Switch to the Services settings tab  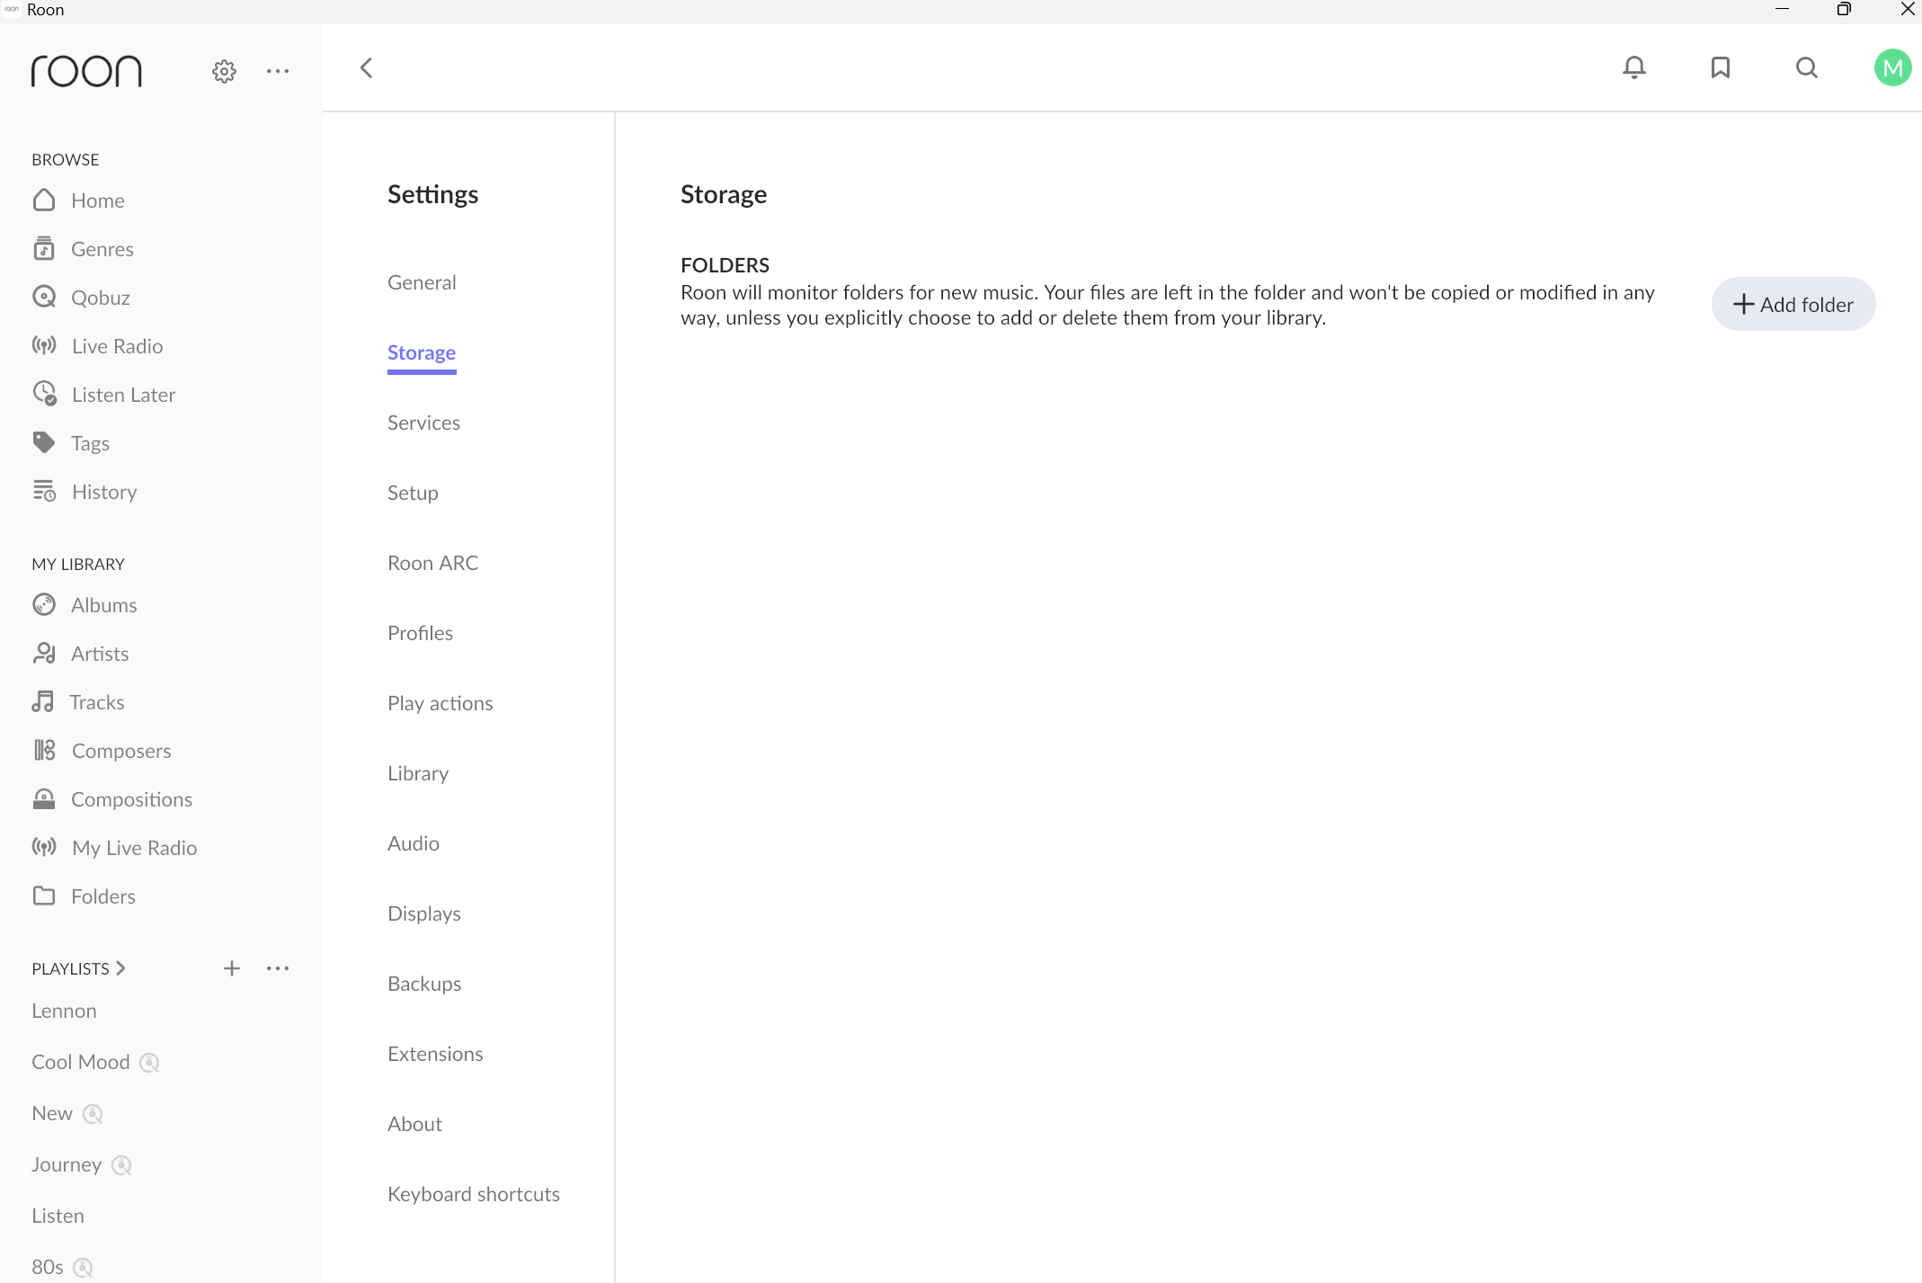[423, 423]
